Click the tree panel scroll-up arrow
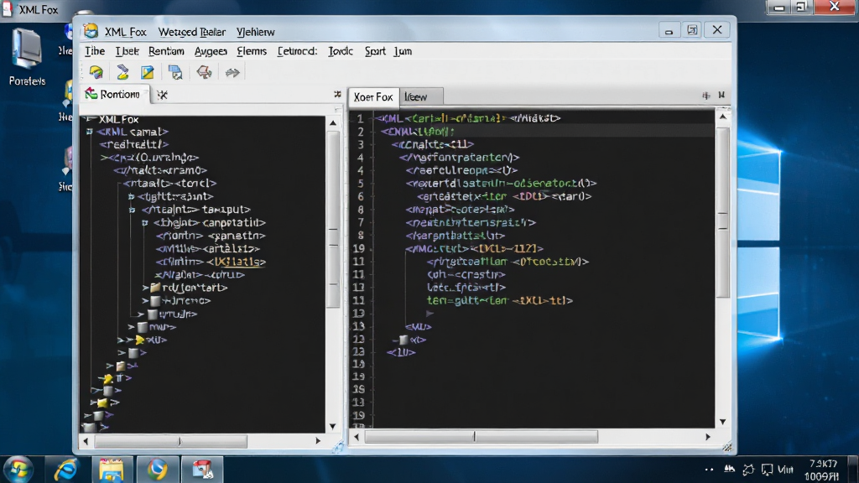The image size is (859, 483). tap(332, 123)
